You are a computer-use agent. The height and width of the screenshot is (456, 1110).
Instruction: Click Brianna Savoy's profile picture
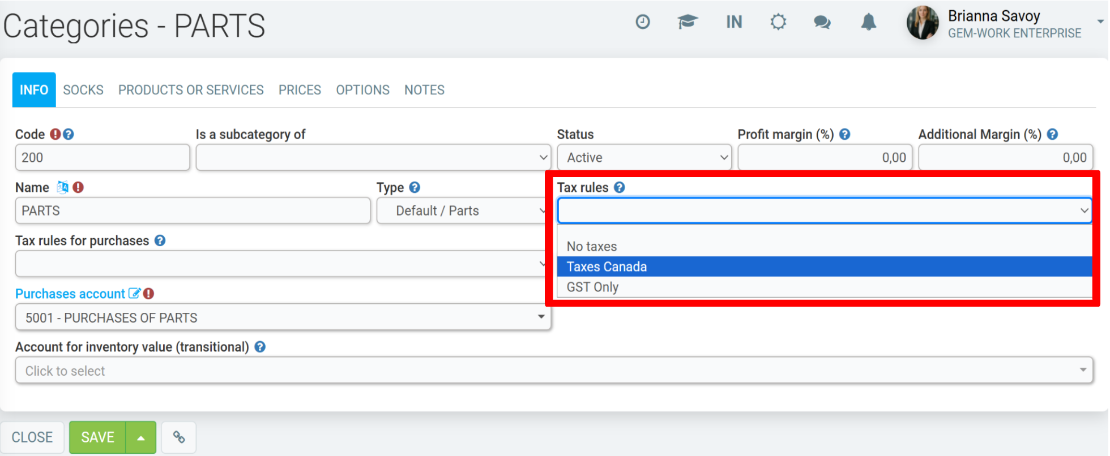pyautogui.click(x=923, y=23)
